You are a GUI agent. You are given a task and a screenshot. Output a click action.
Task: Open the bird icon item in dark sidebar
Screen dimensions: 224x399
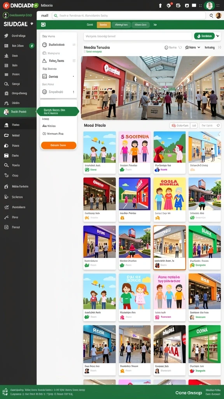click(x=6, y=35)
